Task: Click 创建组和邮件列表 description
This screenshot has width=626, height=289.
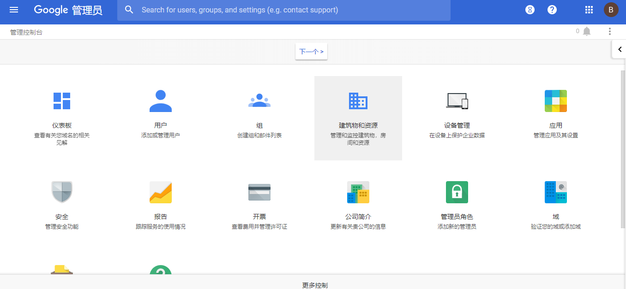Action: click(259, 136)
